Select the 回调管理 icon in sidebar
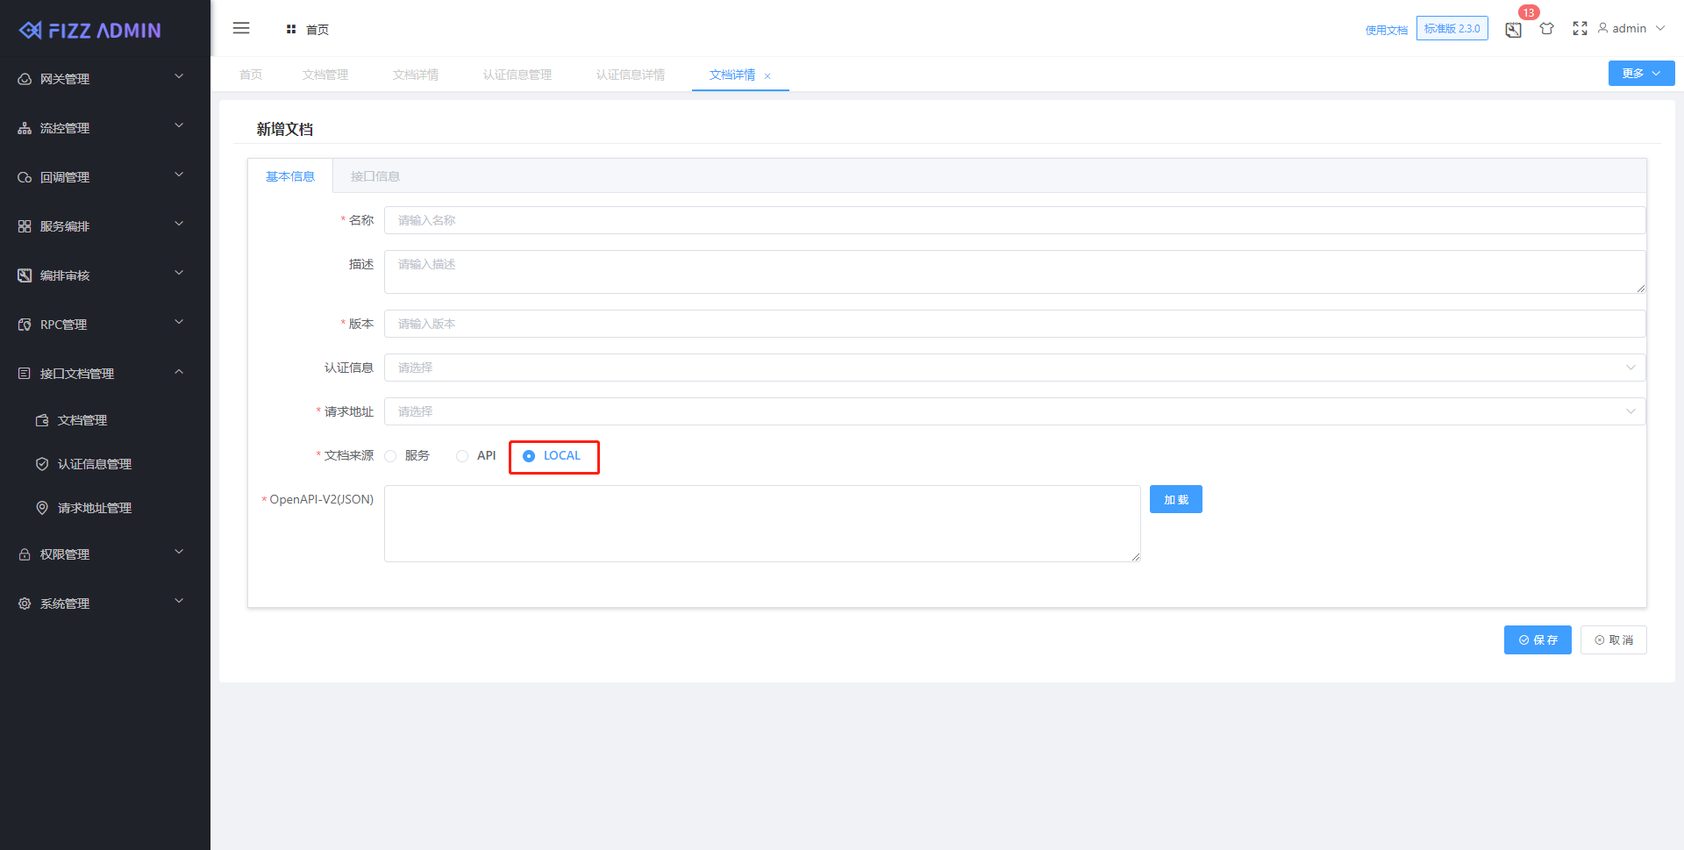 pos(24,176)
